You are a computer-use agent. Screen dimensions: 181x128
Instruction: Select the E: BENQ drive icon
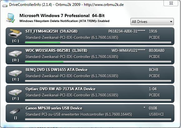pyautogui.click(x=15, y=73)
